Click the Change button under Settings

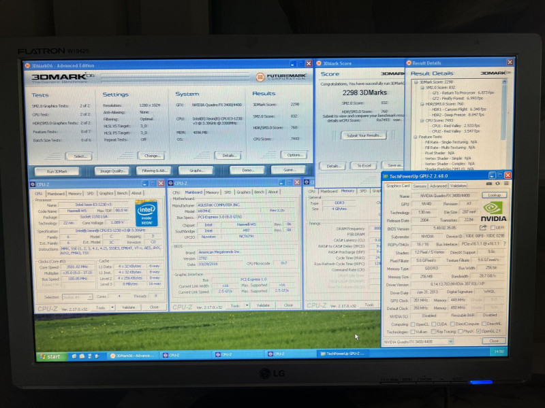point(152,156)
